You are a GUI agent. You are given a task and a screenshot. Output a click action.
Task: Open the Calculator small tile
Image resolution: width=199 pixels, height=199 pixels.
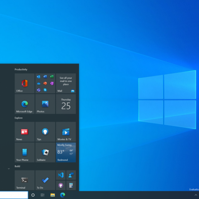pos(71,185)
